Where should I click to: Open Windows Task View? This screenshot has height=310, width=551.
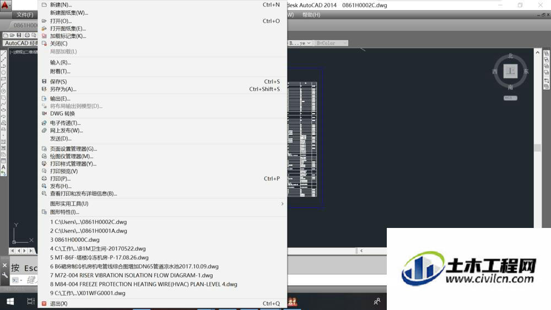tap(30, 301)
